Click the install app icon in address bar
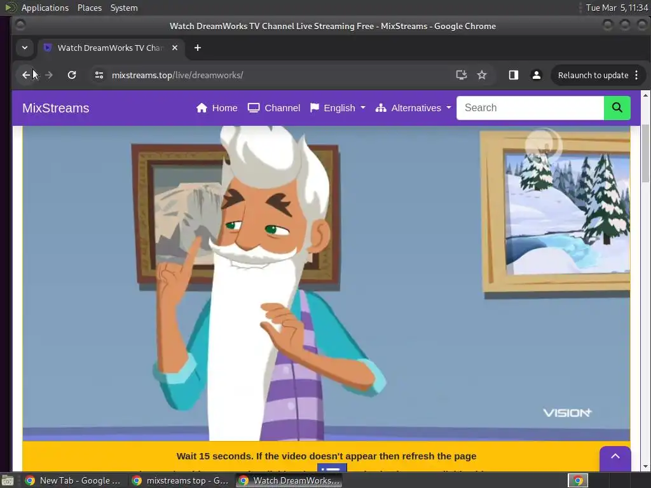651x488 pixels. tap(462, 75)
